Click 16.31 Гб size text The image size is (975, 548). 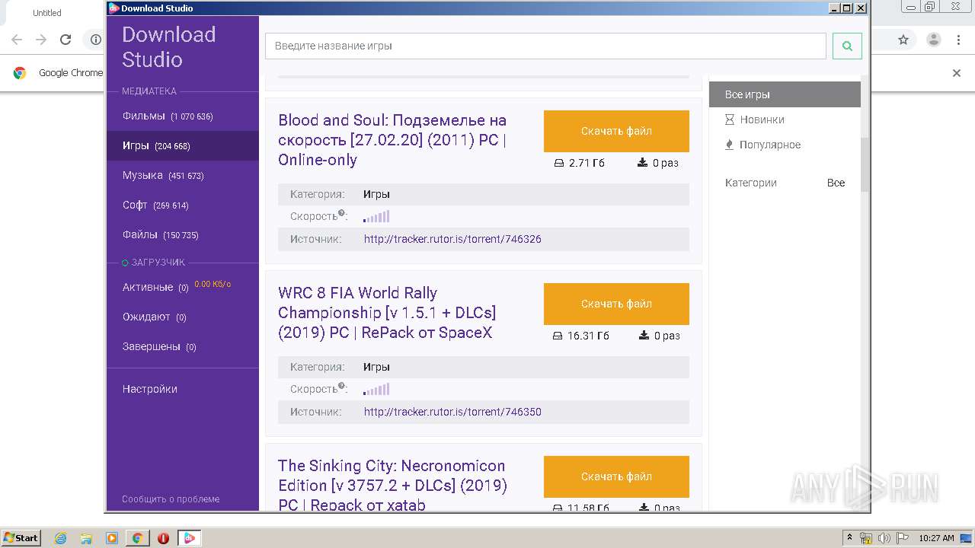coord(588,336)
